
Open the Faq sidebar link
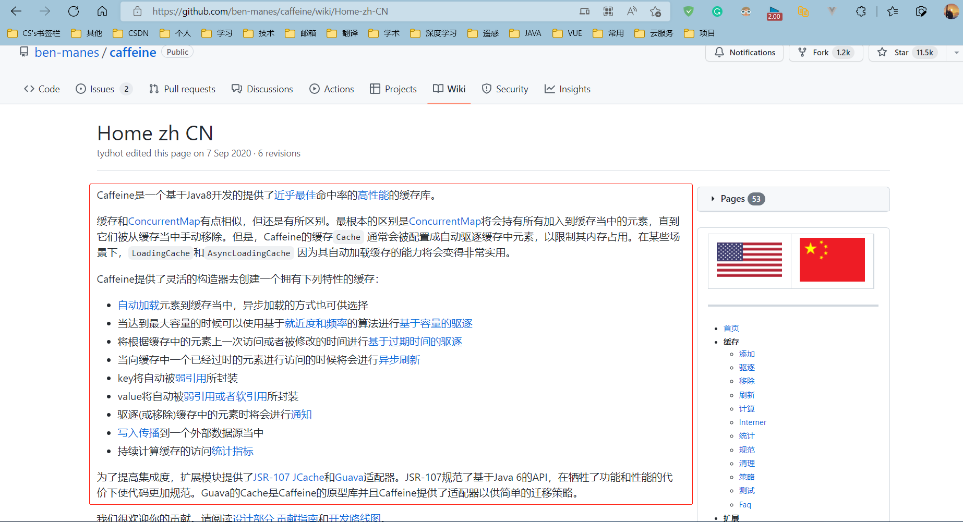(745, 505)
